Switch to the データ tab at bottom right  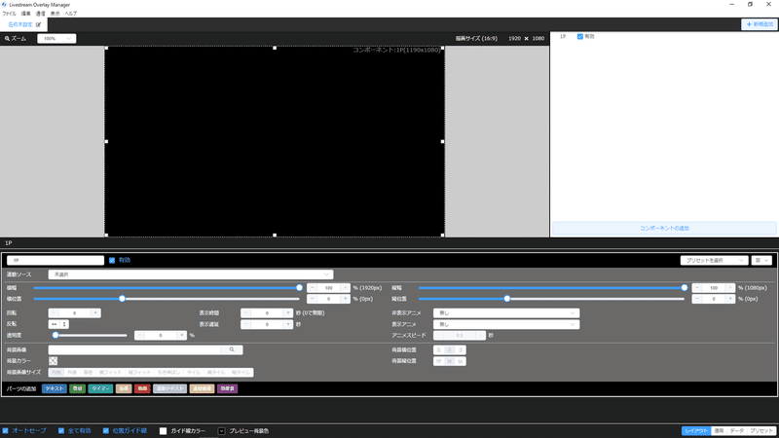737,431
